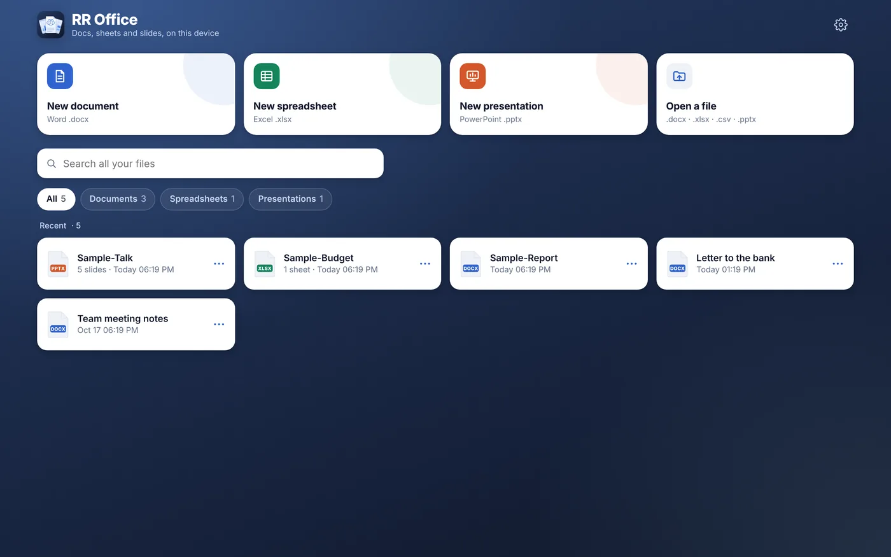891x557 pixels.
Task: Create a New spreadsheet card
Action: (342, 94)
